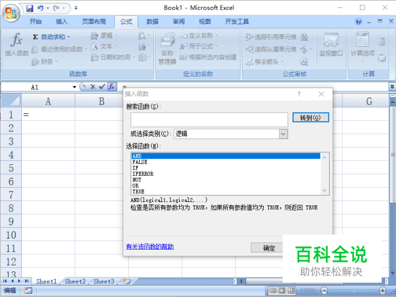Image resolution: width=396 pixels, height=297 pixels.
Task: Click the 搜索函数 text box
Action: [x=209, y=120]
